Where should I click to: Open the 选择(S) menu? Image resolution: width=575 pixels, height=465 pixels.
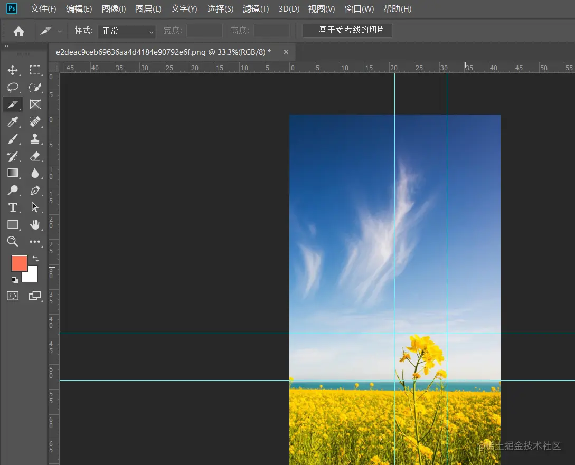coord(220,9)
